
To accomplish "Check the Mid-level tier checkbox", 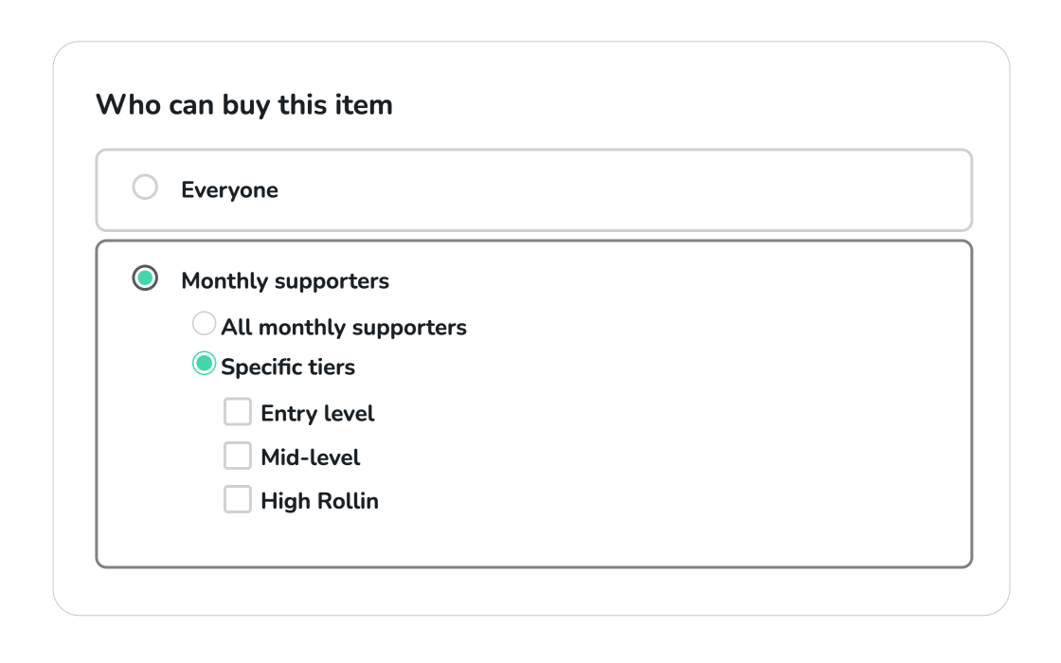I will [x=237, y=456].
